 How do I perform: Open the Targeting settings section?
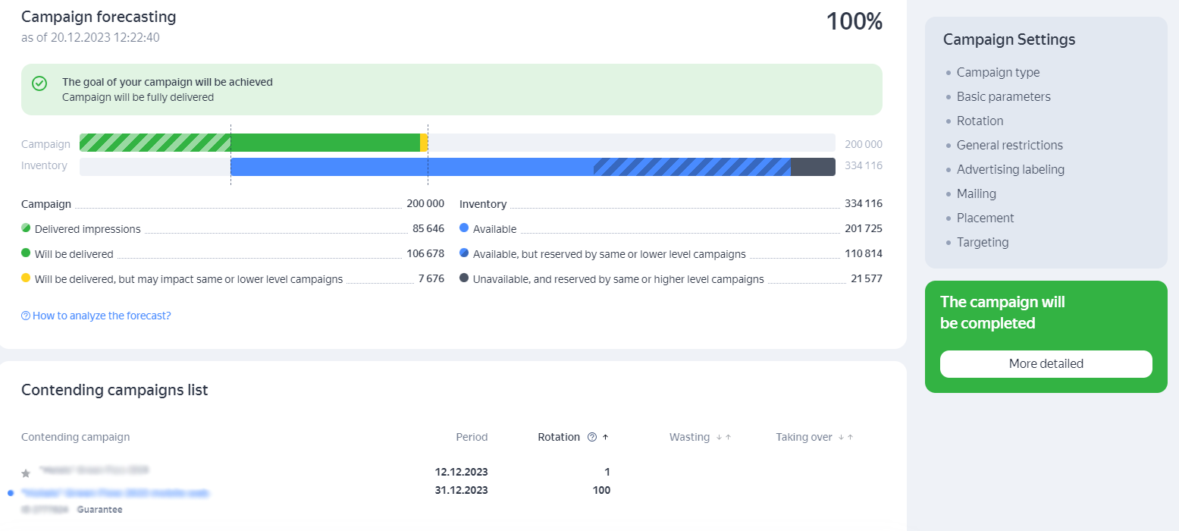(982, 242)
